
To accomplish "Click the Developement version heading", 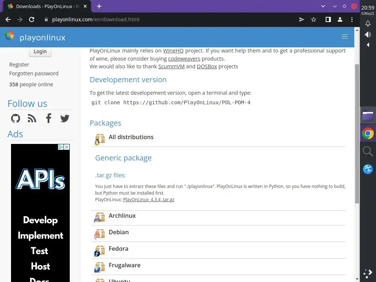I will 128,80.
